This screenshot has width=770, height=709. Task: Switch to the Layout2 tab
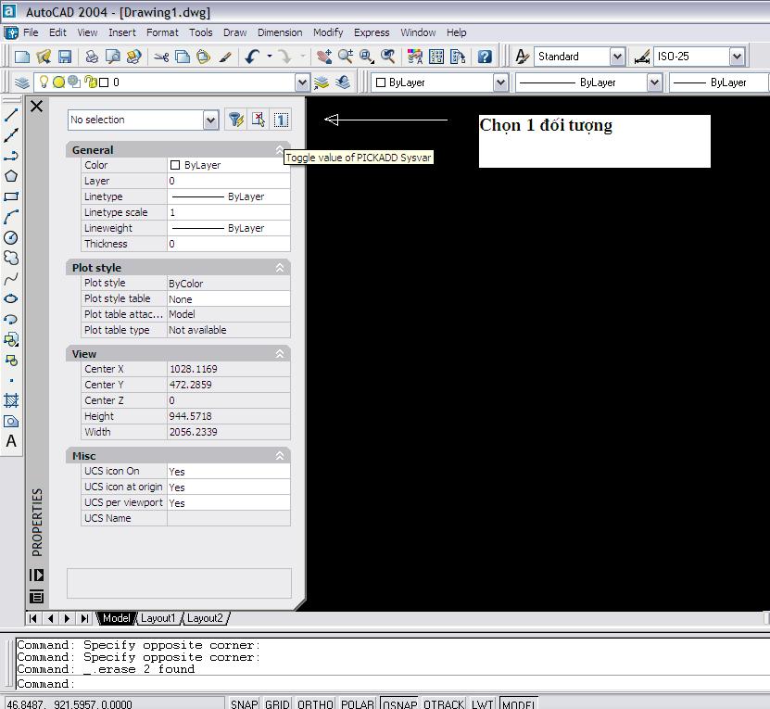click(x=205, y=618)
